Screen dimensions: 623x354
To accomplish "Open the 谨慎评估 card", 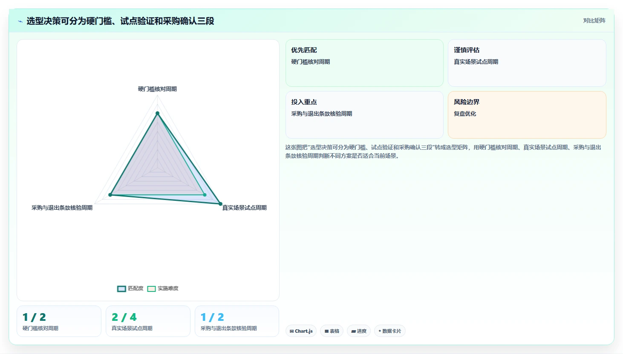I will pyautogui.click(x=527, y=63).
